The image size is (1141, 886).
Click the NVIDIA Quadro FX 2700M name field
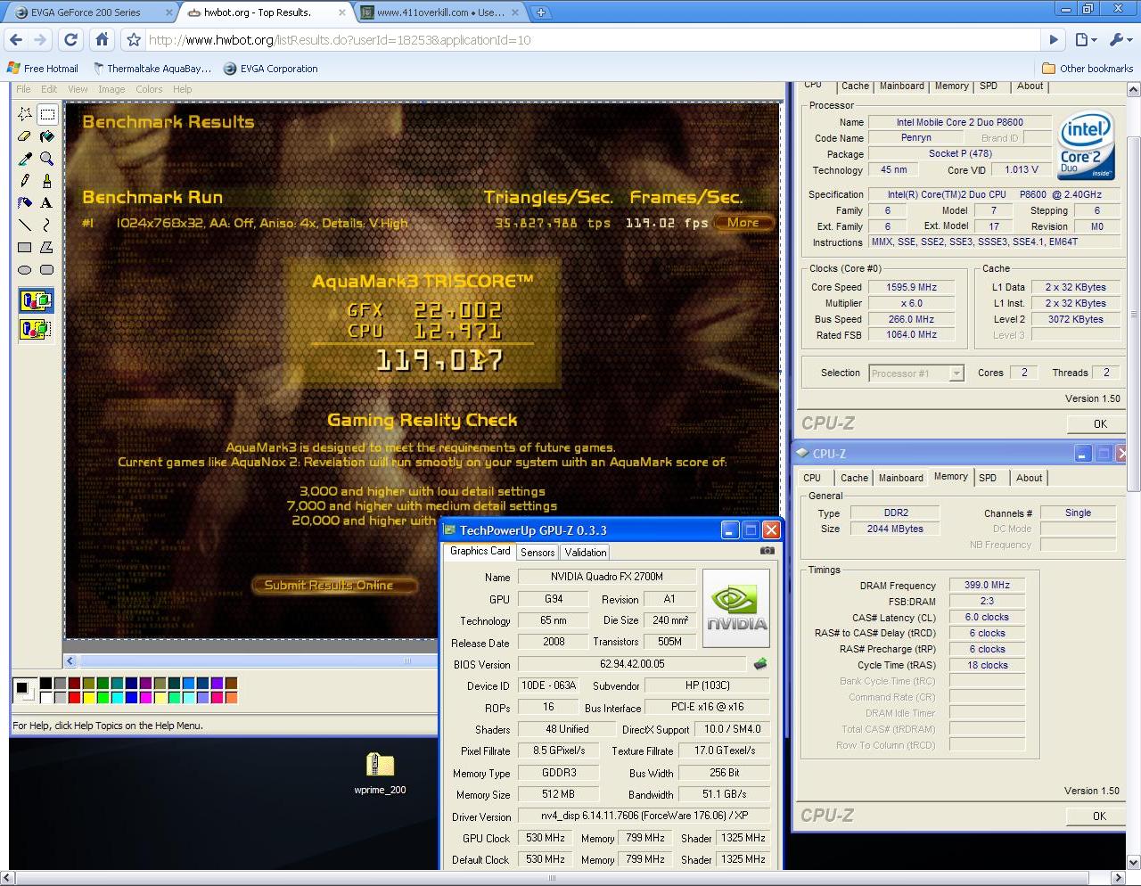[606, 577]
